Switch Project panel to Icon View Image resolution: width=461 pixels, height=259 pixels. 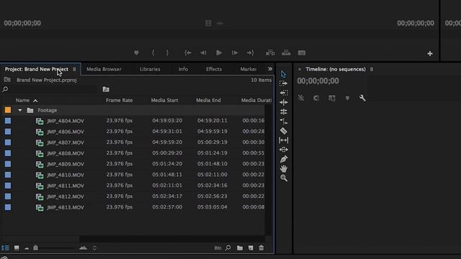(x=17, y=248)
